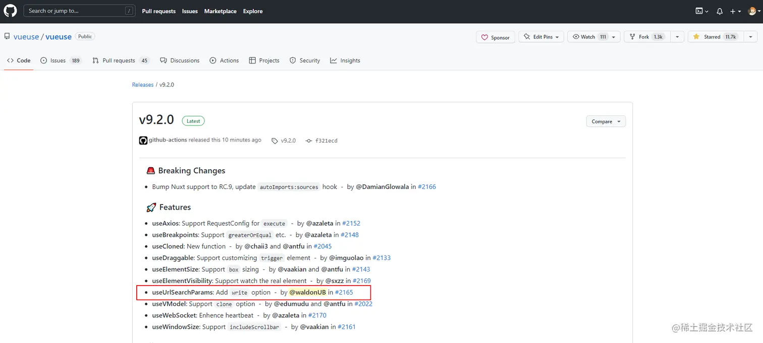Image resolution: width=763 pixels, height=343 pixels.
Task: Switch to the Insights tab
Action: [345, 60]
